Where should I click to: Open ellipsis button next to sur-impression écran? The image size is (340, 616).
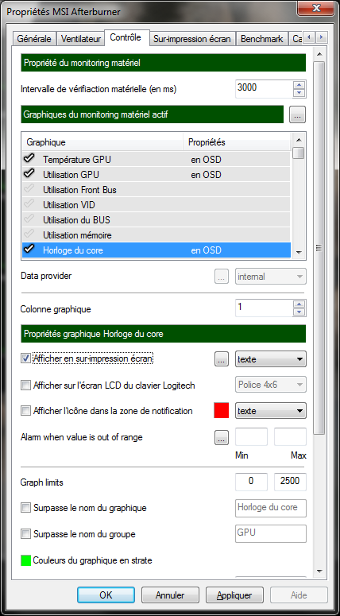[222, 359]
